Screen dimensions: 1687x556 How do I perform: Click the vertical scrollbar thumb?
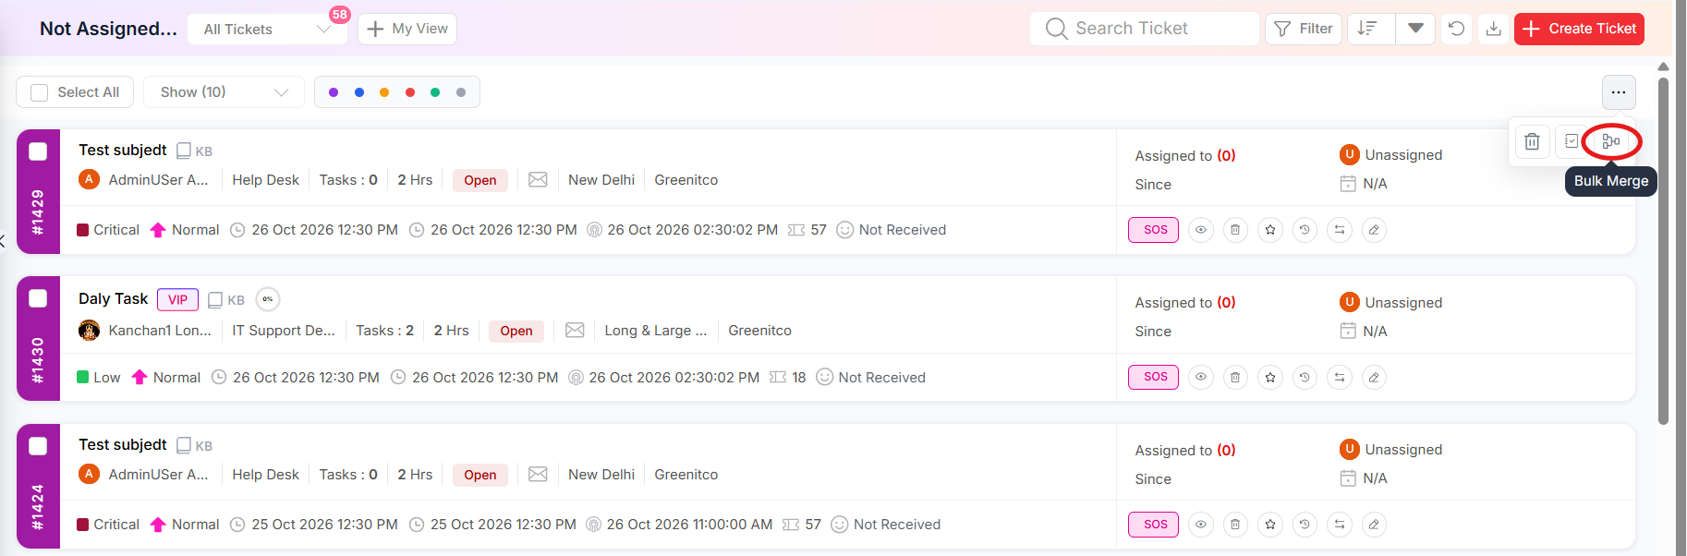click(1663, 249)
